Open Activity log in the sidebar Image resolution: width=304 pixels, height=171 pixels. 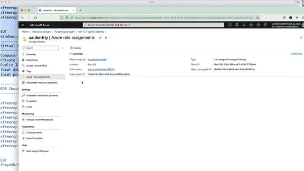32,60
